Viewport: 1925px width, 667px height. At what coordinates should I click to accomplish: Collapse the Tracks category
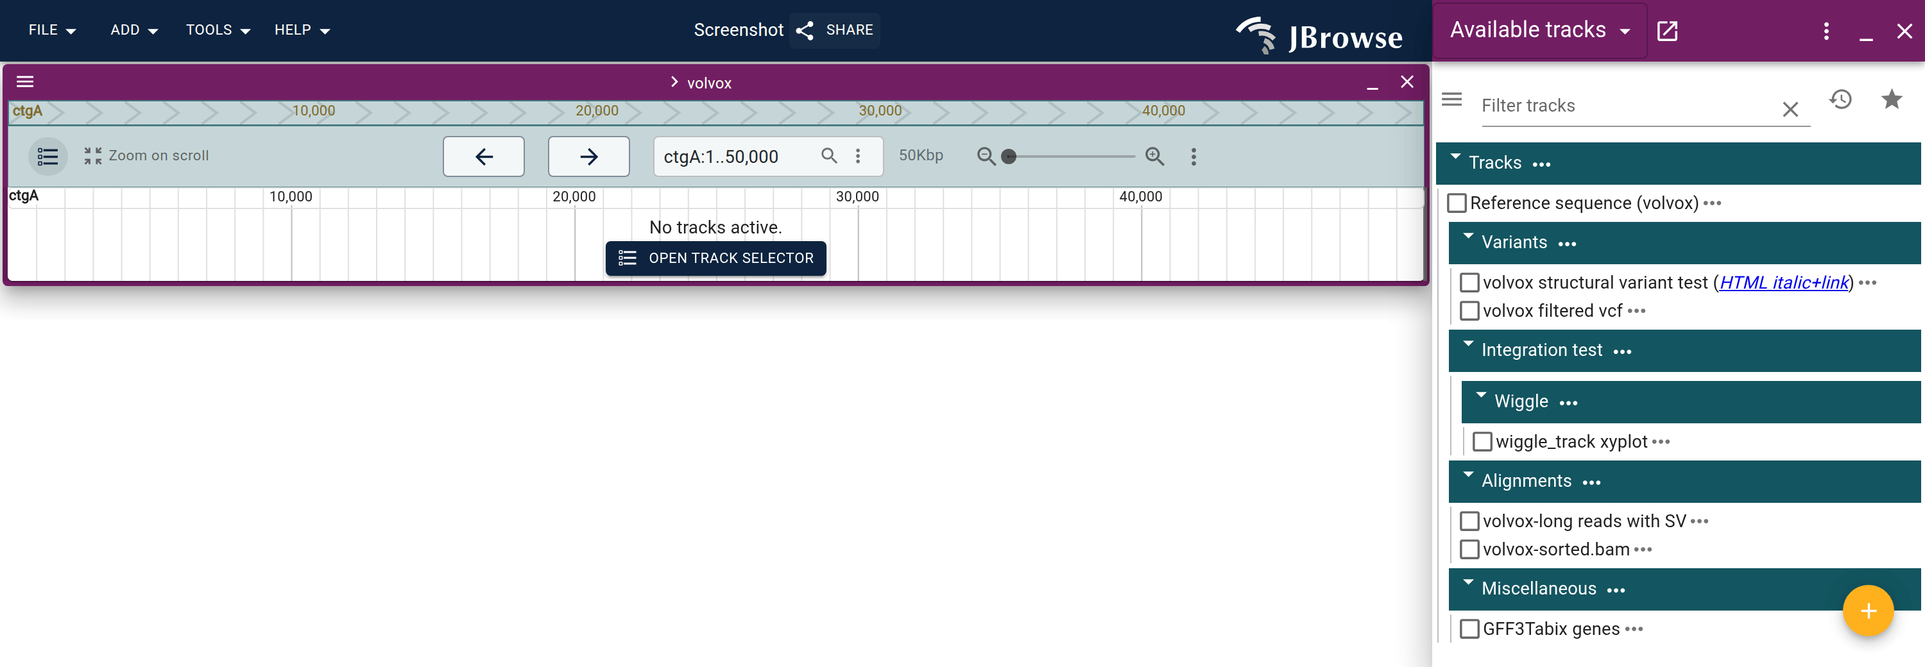(x=1455, y=158)
